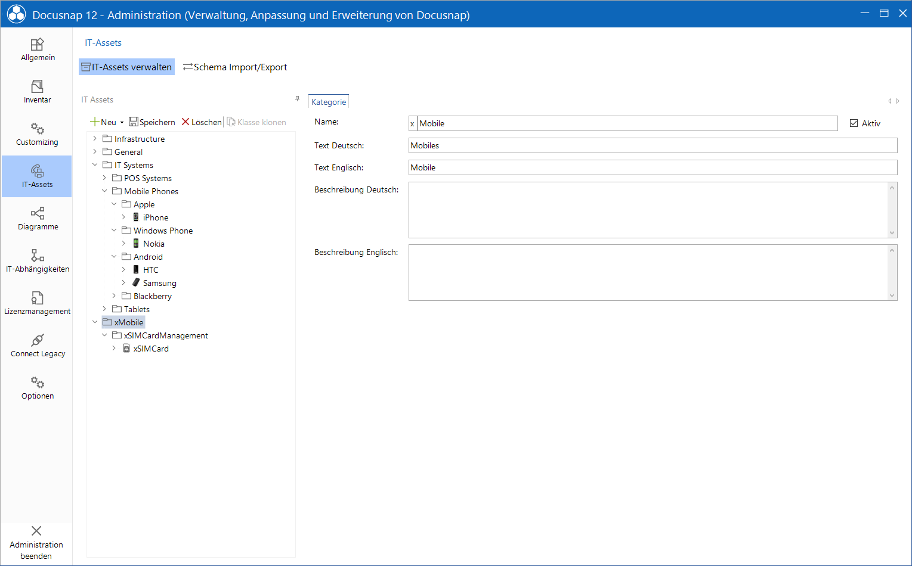Select the xSIMCardManagement tree item
Viewport: 912px width, 566px height.
166,335
